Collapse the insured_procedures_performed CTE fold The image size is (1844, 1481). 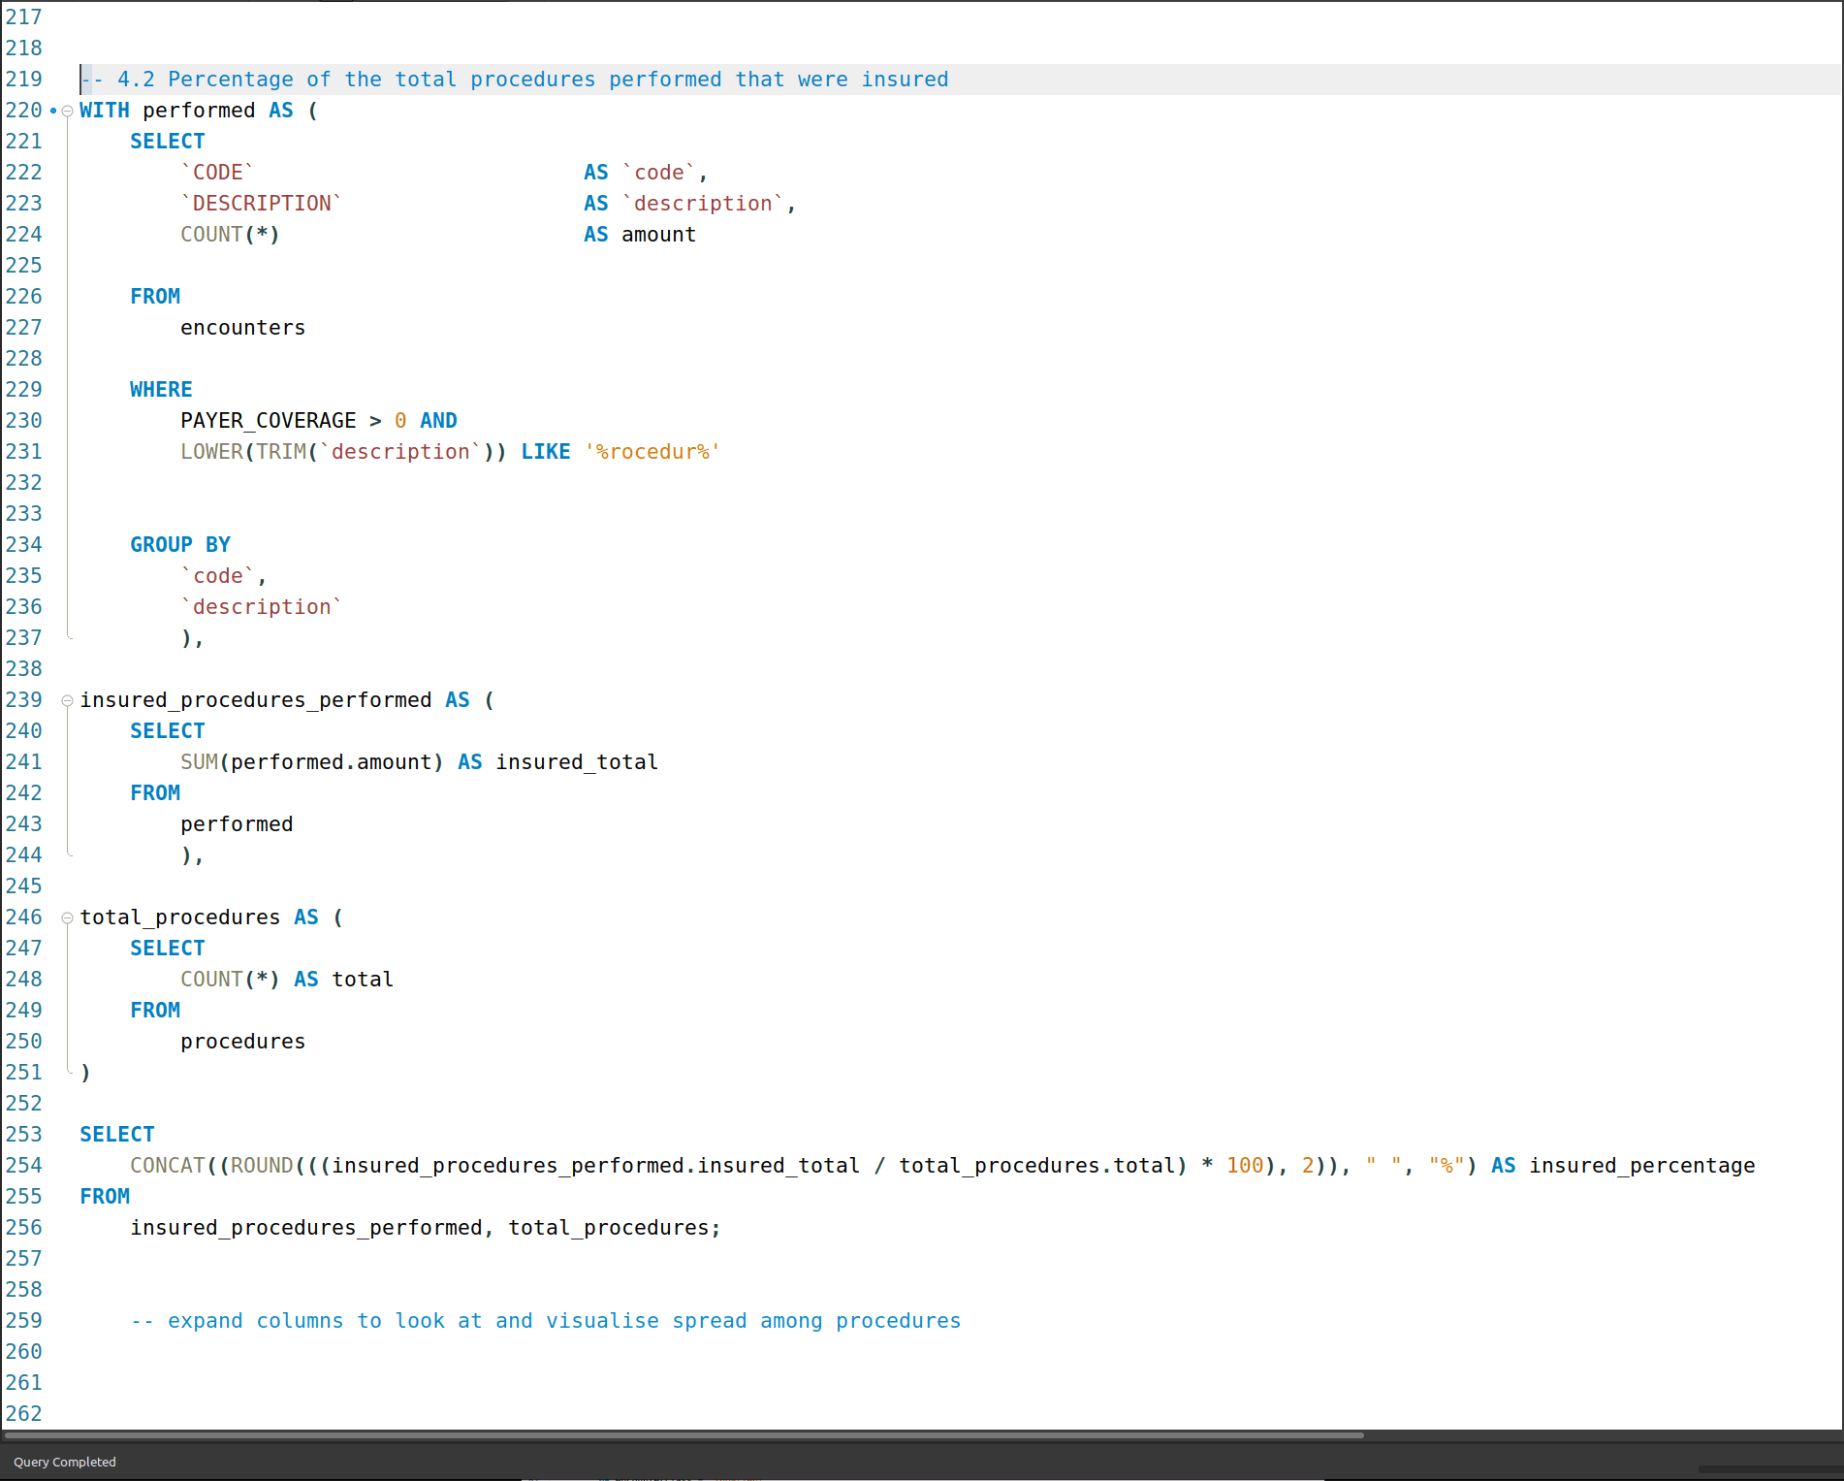[x=67, y=700]
